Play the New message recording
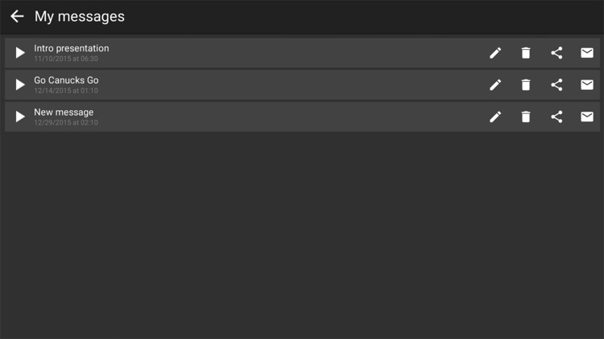 coord(20,116)
